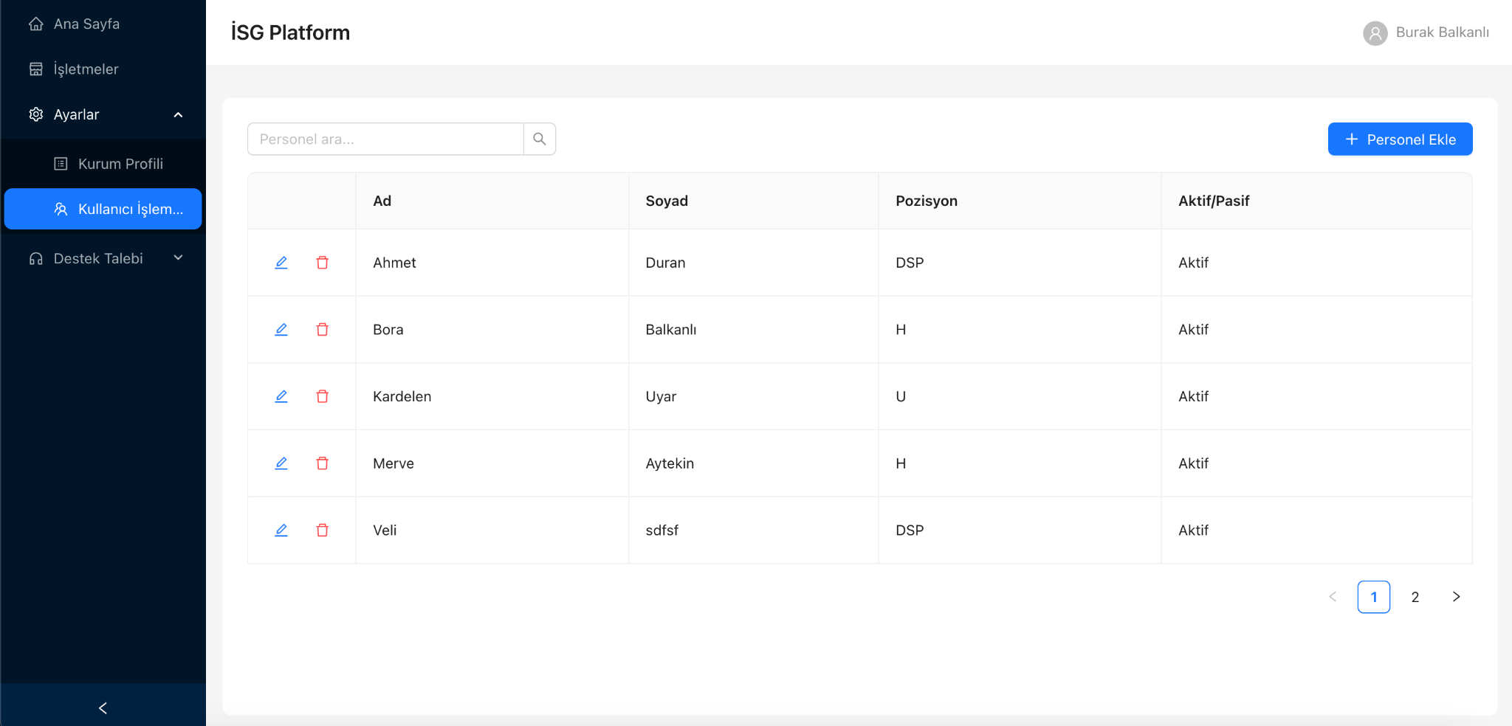Open Ana Sayfa from the sidebar
The image size is (1512, 726).
[x=86, y=24]
